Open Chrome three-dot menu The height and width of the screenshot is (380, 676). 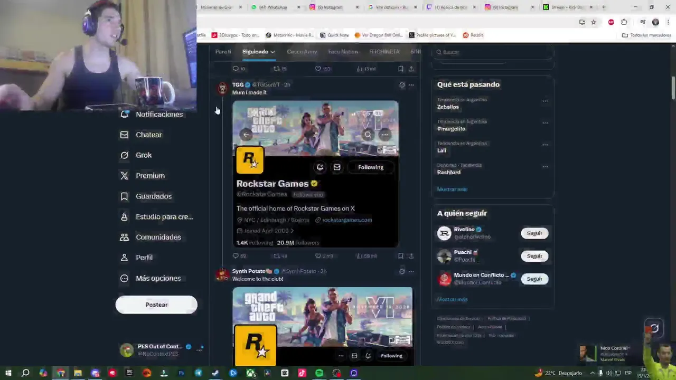pos(668,22)
